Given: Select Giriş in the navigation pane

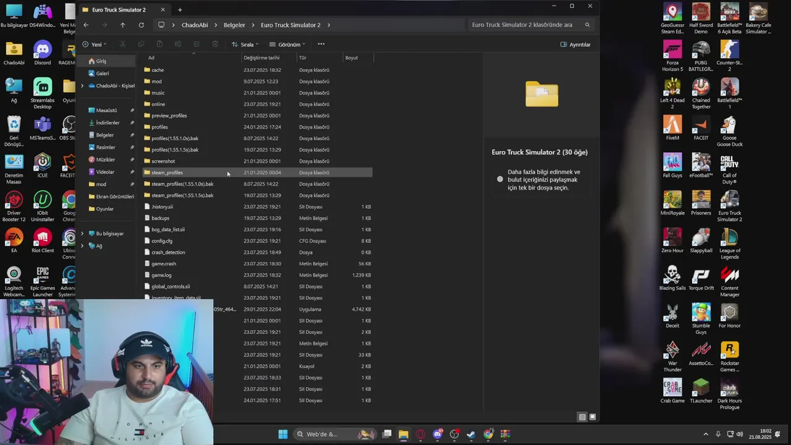Looking at the screenshot, I should click(x=105, y=61).
